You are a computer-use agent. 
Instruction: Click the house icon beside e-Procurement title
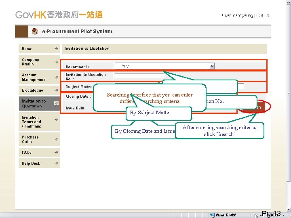35,31
